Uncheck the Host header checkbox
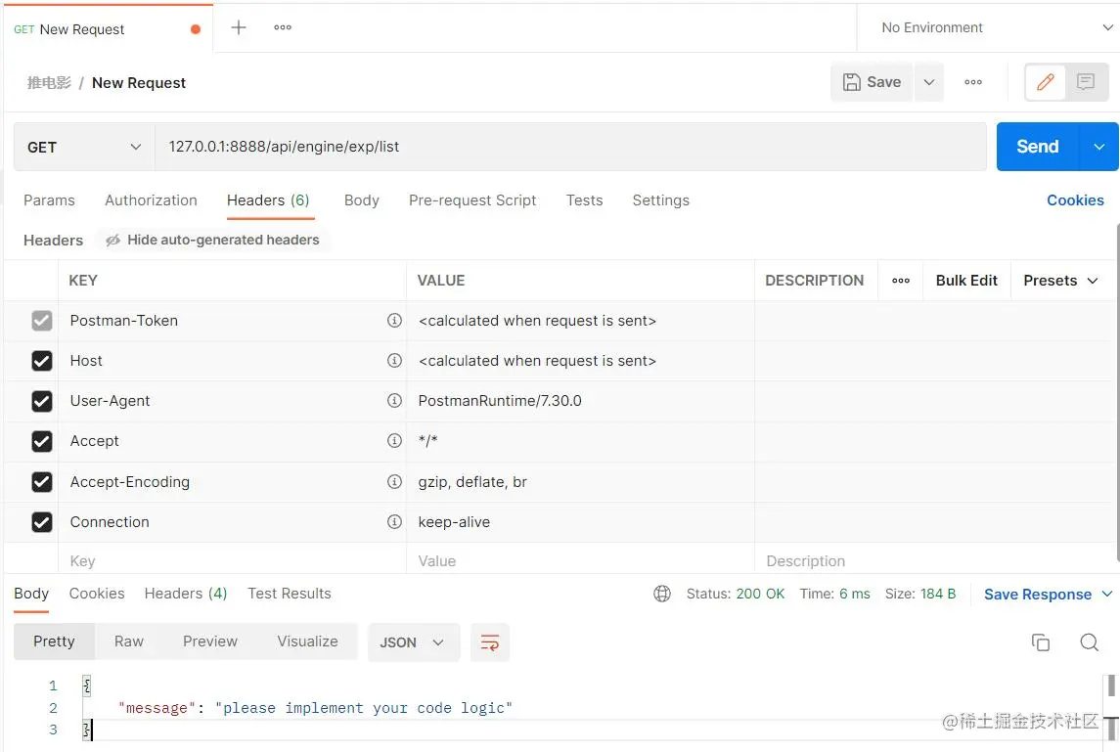 click(42, 361)
